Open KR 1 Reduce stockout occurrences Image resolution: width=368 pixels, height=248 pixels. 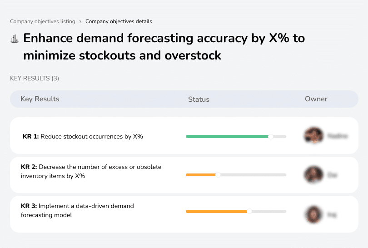click(x=83, y=136)
